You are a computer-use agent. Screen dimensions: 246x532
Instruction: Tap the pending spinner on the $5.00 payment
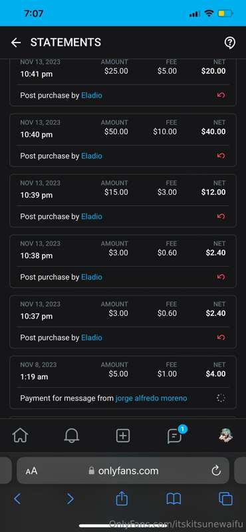pos(221,398)
